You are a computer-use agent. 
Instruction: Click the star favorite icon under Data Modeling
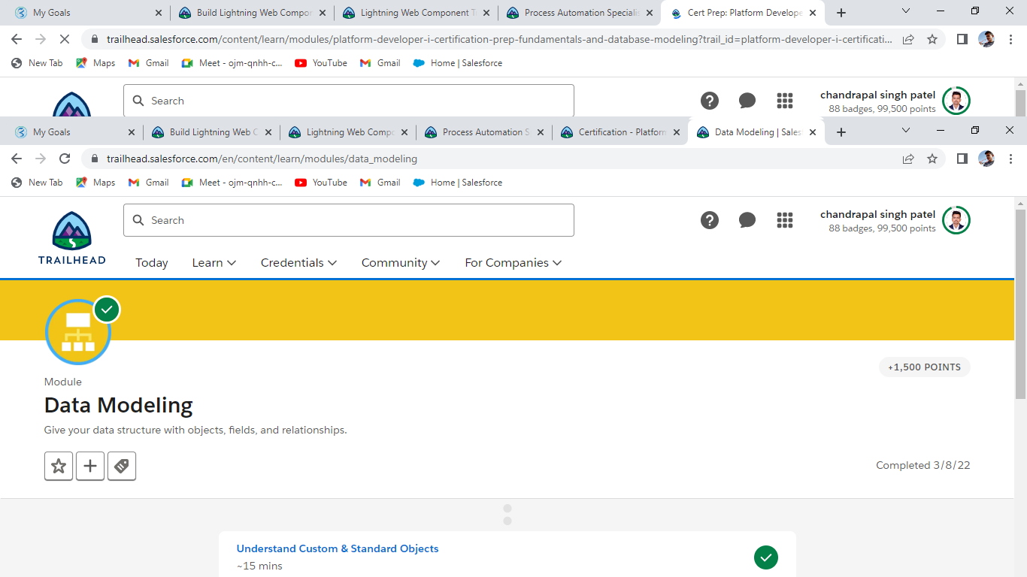tap(59, 466)
